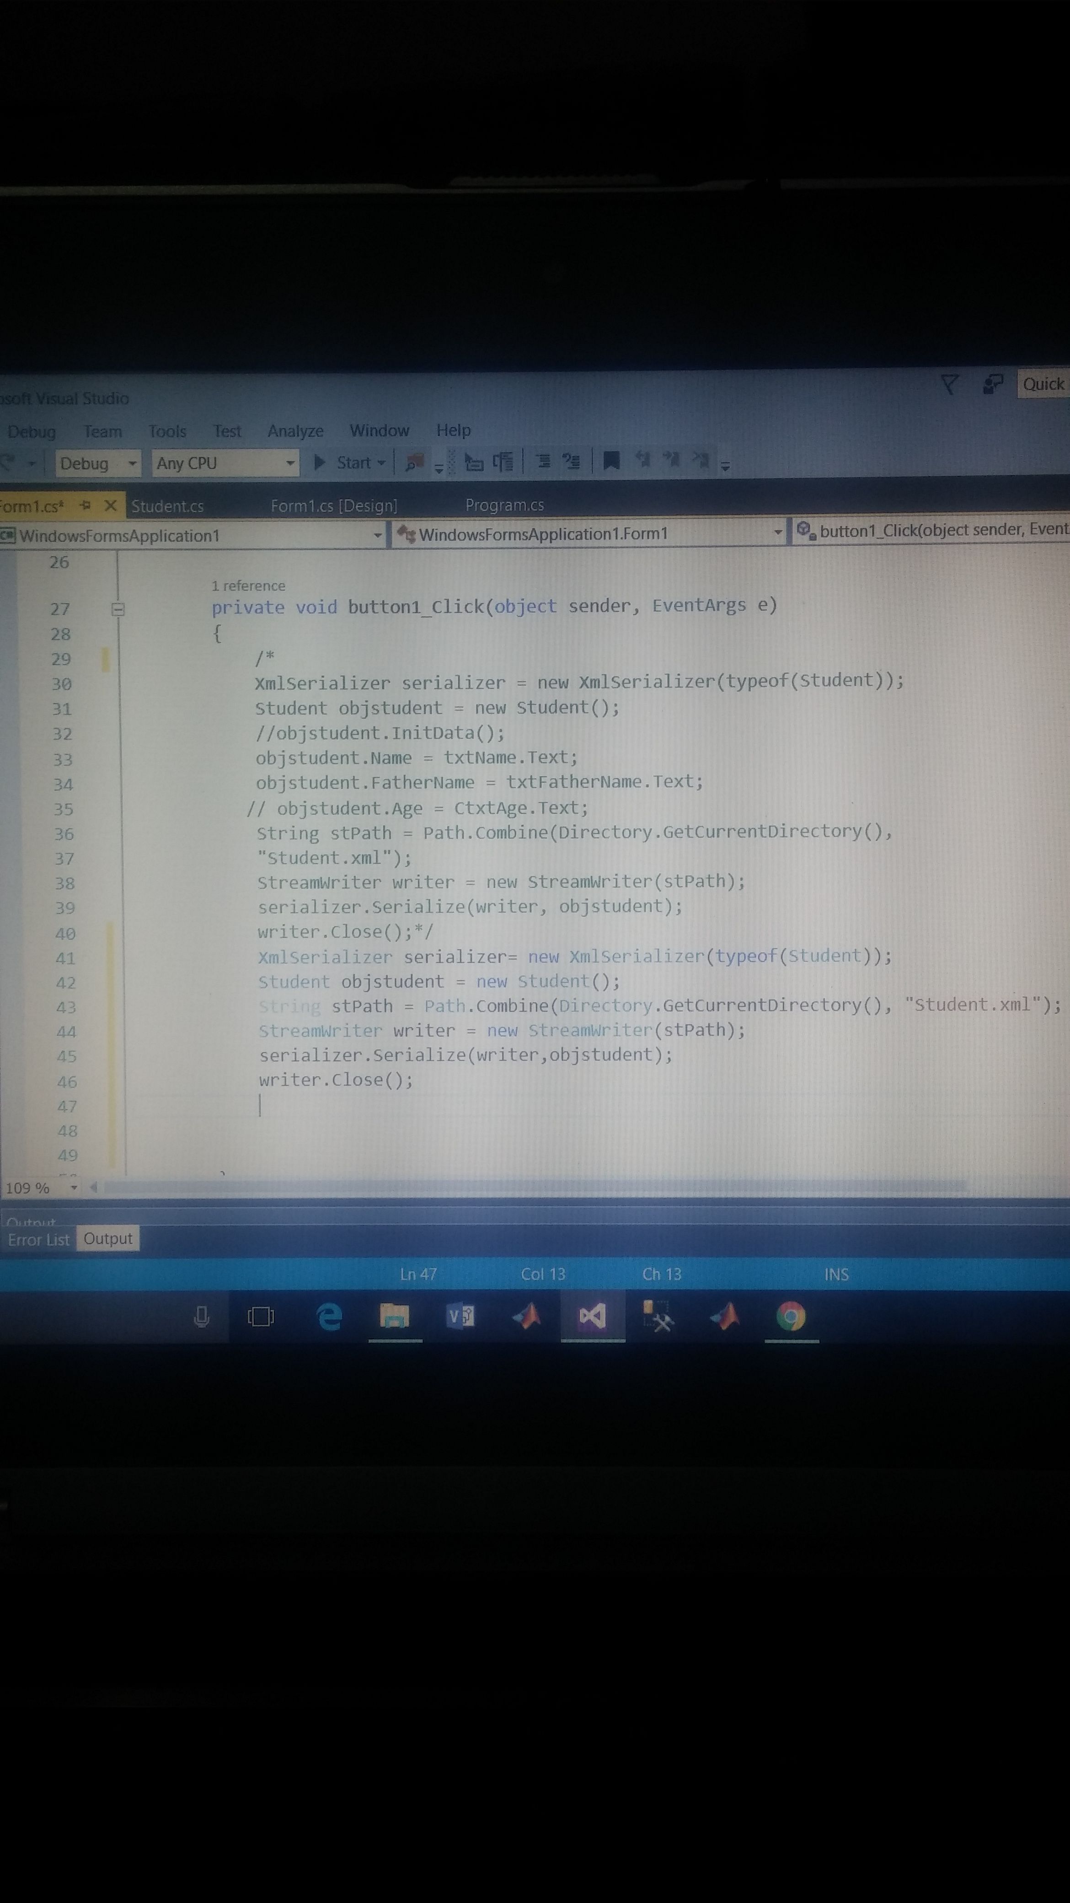Viewport: 1070px width, 1903px height.
Task: Open the Window menu
Action: coord(380,430)
